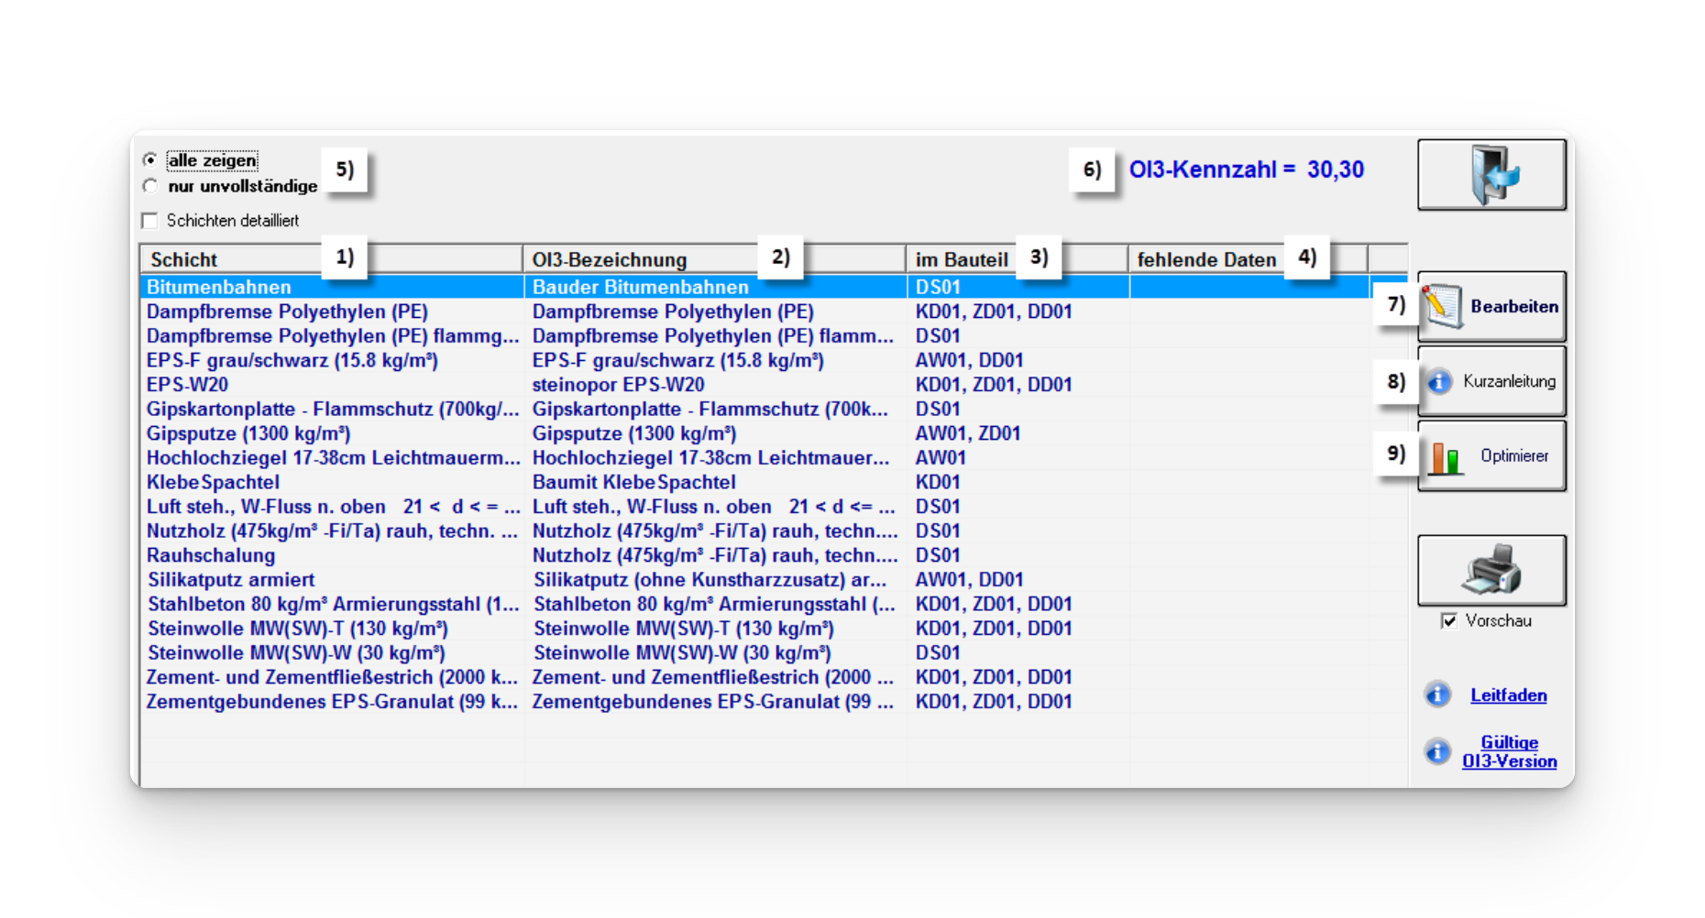This screenshot has width=1705, height=918.
Task: Click the 'im Bauteil' column header
Action: point(961,259)
